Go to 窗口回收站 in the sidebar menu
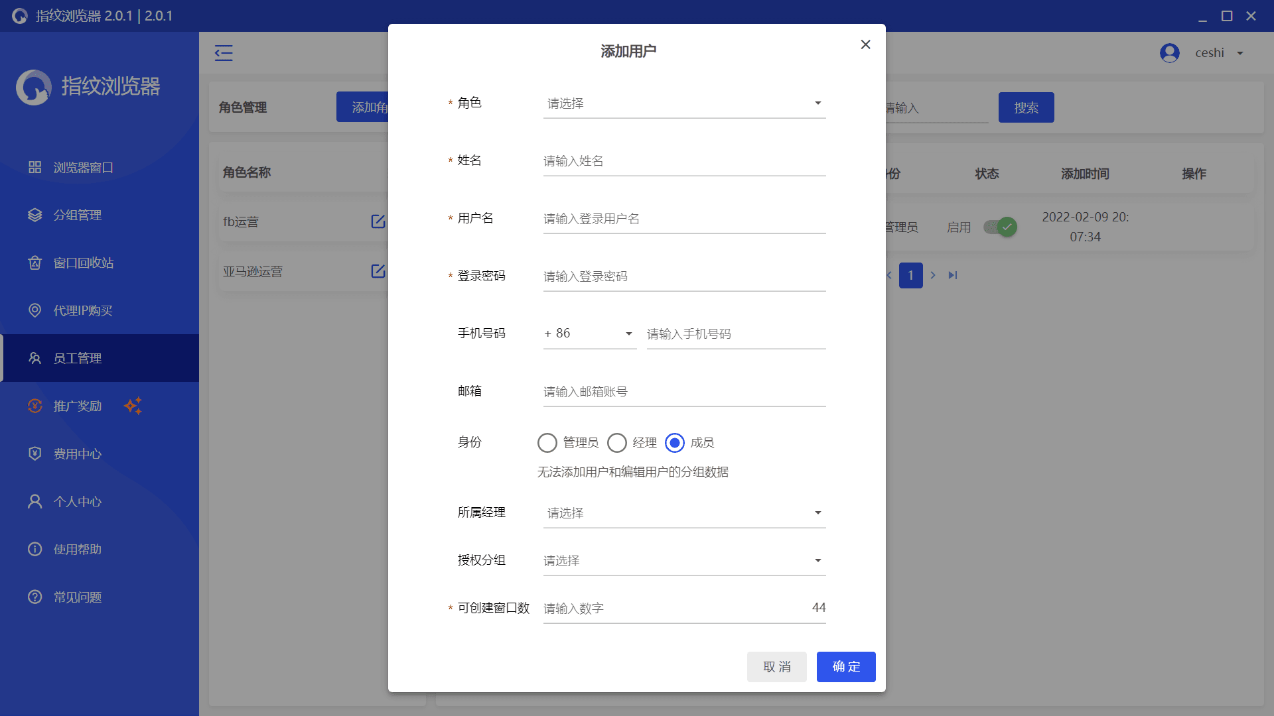Image resolution: width=1274 pixels, height=716 pixels. 83,263
